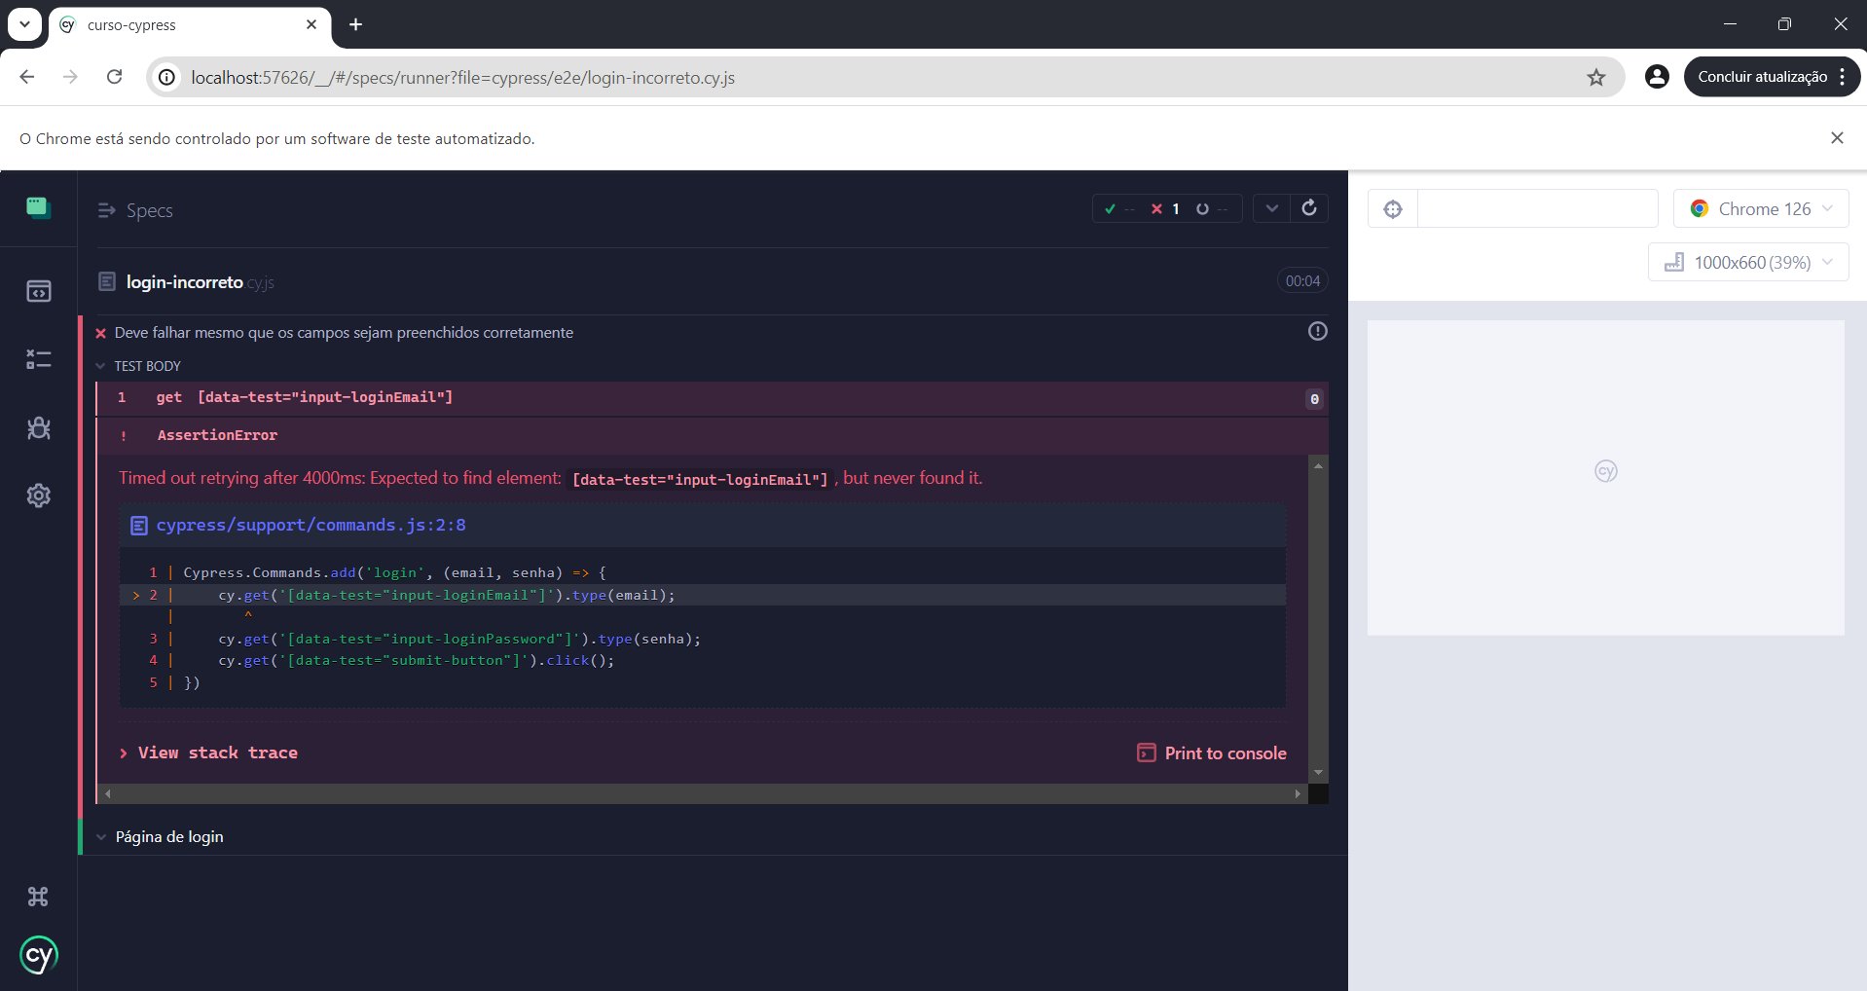1867x991 pixels.
Task: Open Settings in the Cypress sidebar
Action: (38, 495)
